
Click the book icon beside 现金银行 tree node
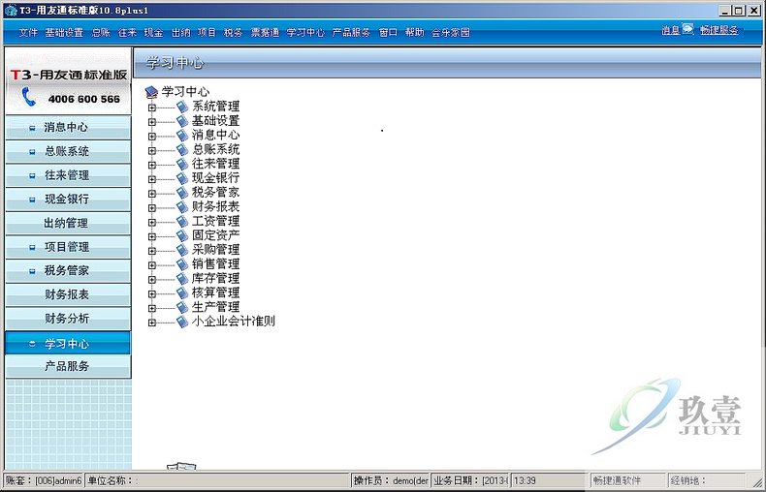(182, 178)
